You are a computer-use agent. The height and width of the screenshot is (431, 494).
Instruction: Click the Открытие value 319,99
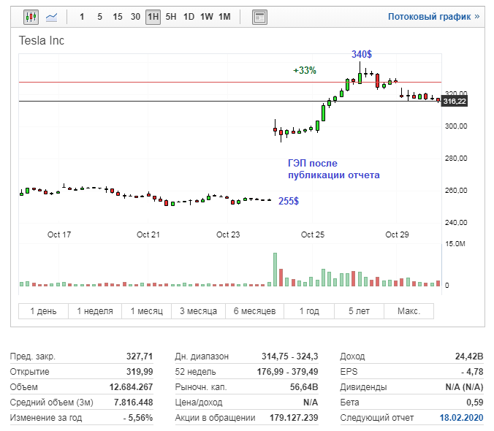140,372
